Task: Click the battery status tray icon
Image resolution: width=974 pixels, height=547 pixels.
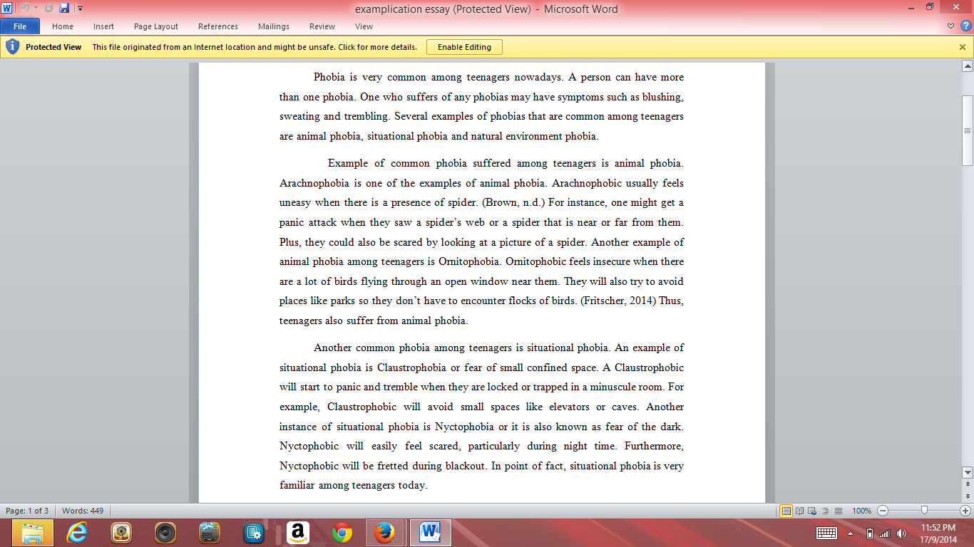Action: (x=869, y=533)
